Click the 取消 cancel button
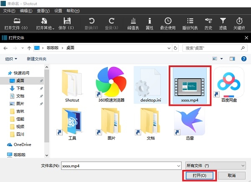This screenshot has height=182, width=251. [x=231, y=175]
